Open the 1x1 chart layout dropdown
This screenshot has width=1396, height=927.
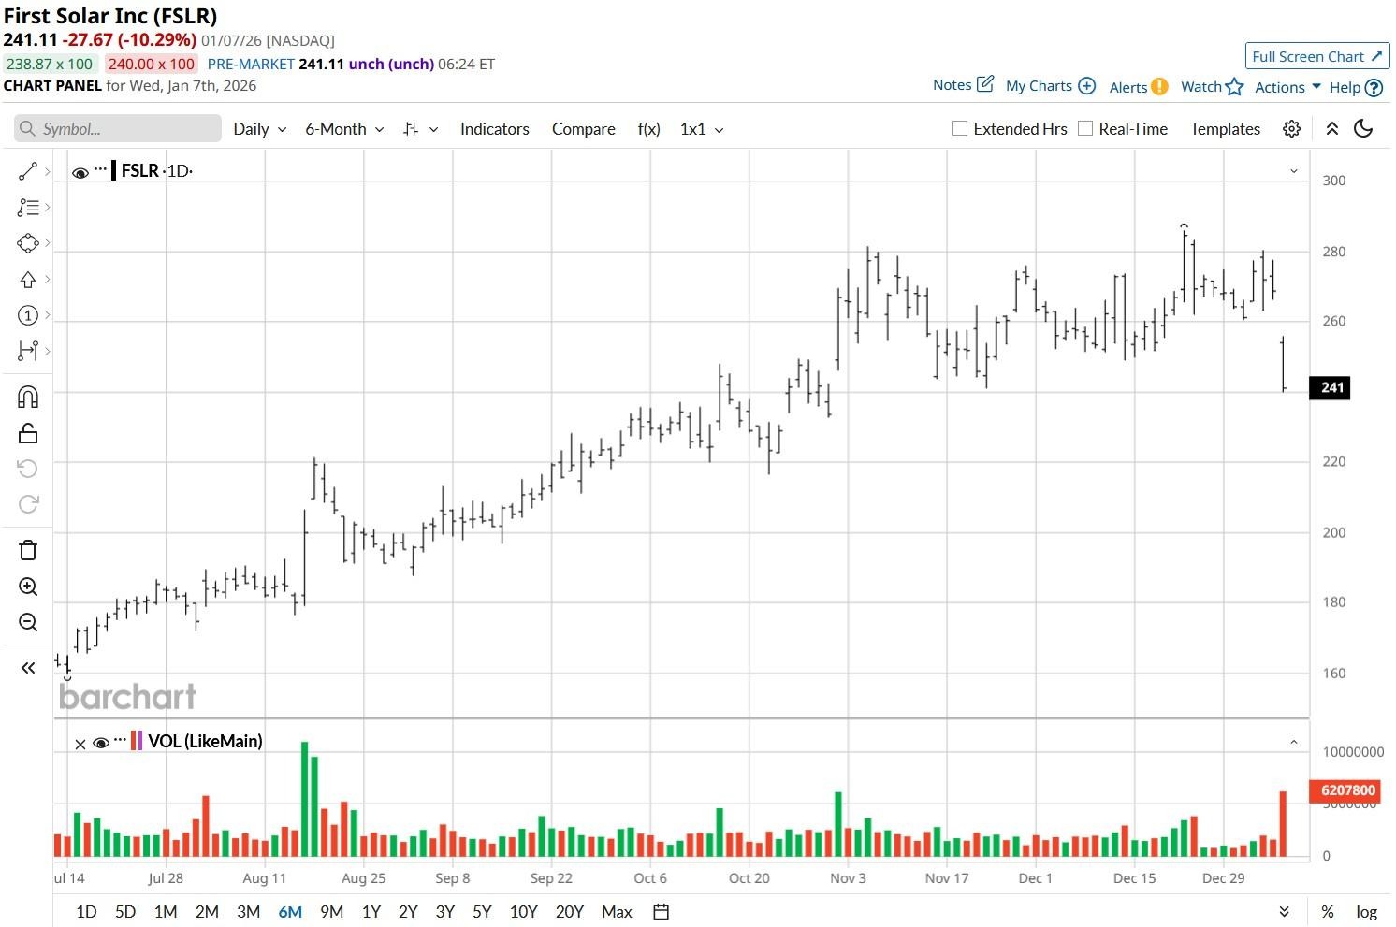click(x=702, y=129)
